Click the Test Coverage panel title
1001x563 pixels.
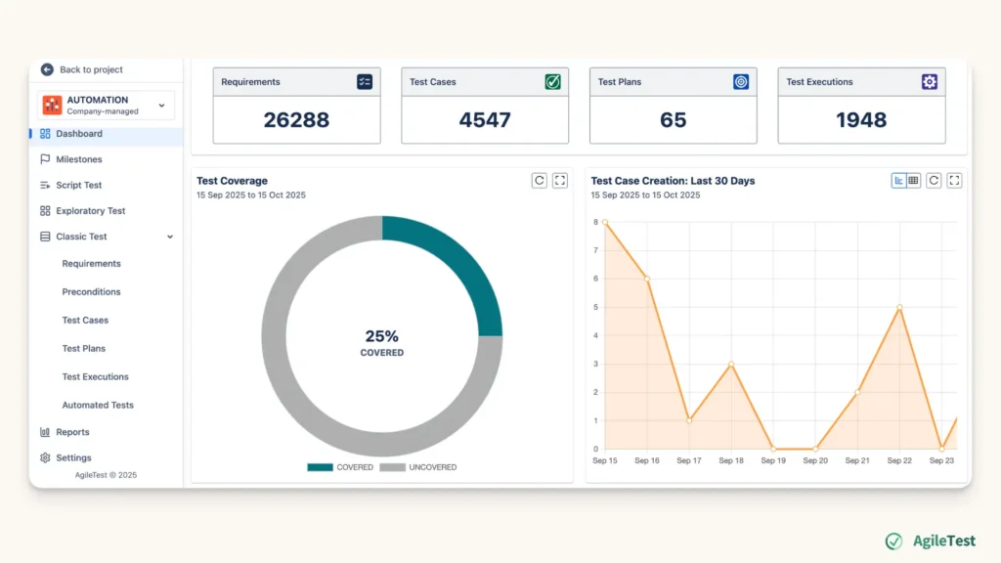tap(232, 181)
